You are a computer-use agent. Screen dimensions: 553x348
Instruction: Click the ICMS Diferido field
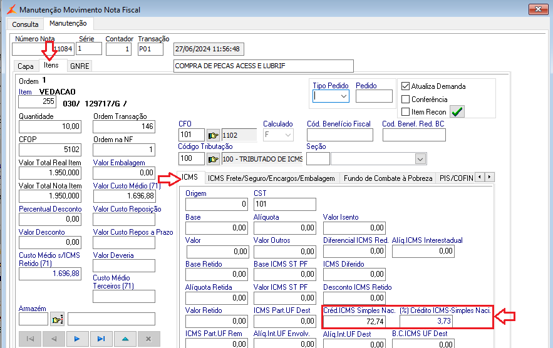354,274
